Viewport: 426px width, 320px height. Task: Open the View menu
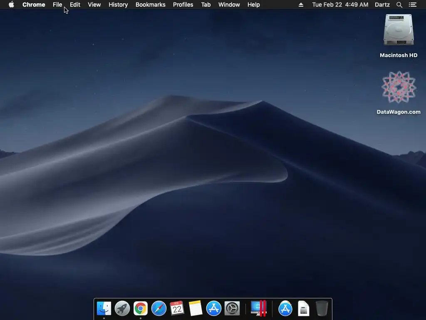94,5
